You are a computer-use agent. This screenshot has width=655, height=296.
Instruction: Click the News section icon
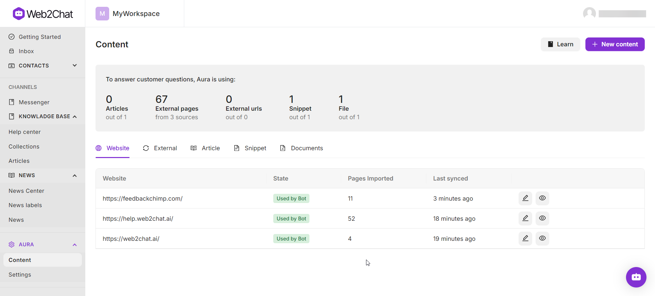(12, 175)
